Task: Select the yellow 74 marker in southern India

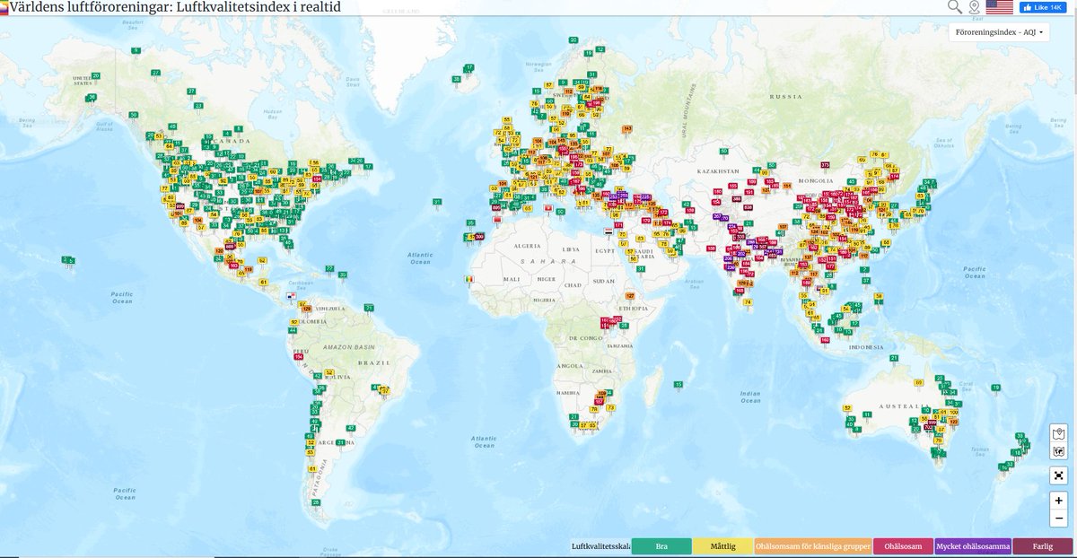Action: 747,302
